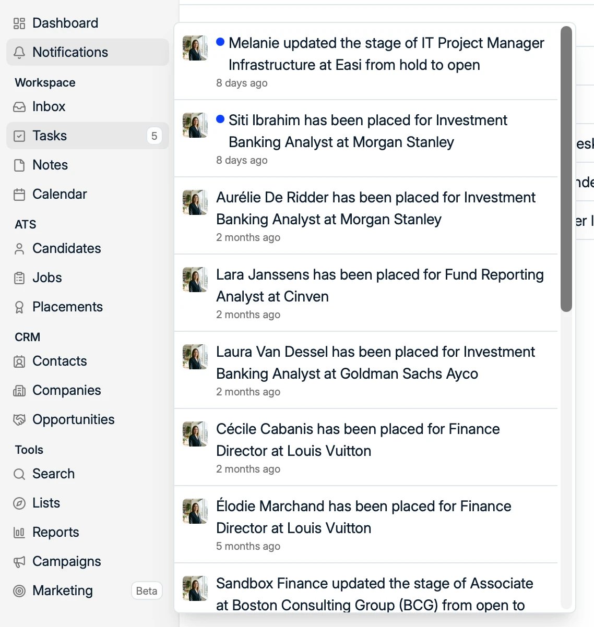
Task: Click the Notes document icon
Action: click(19, 165)
